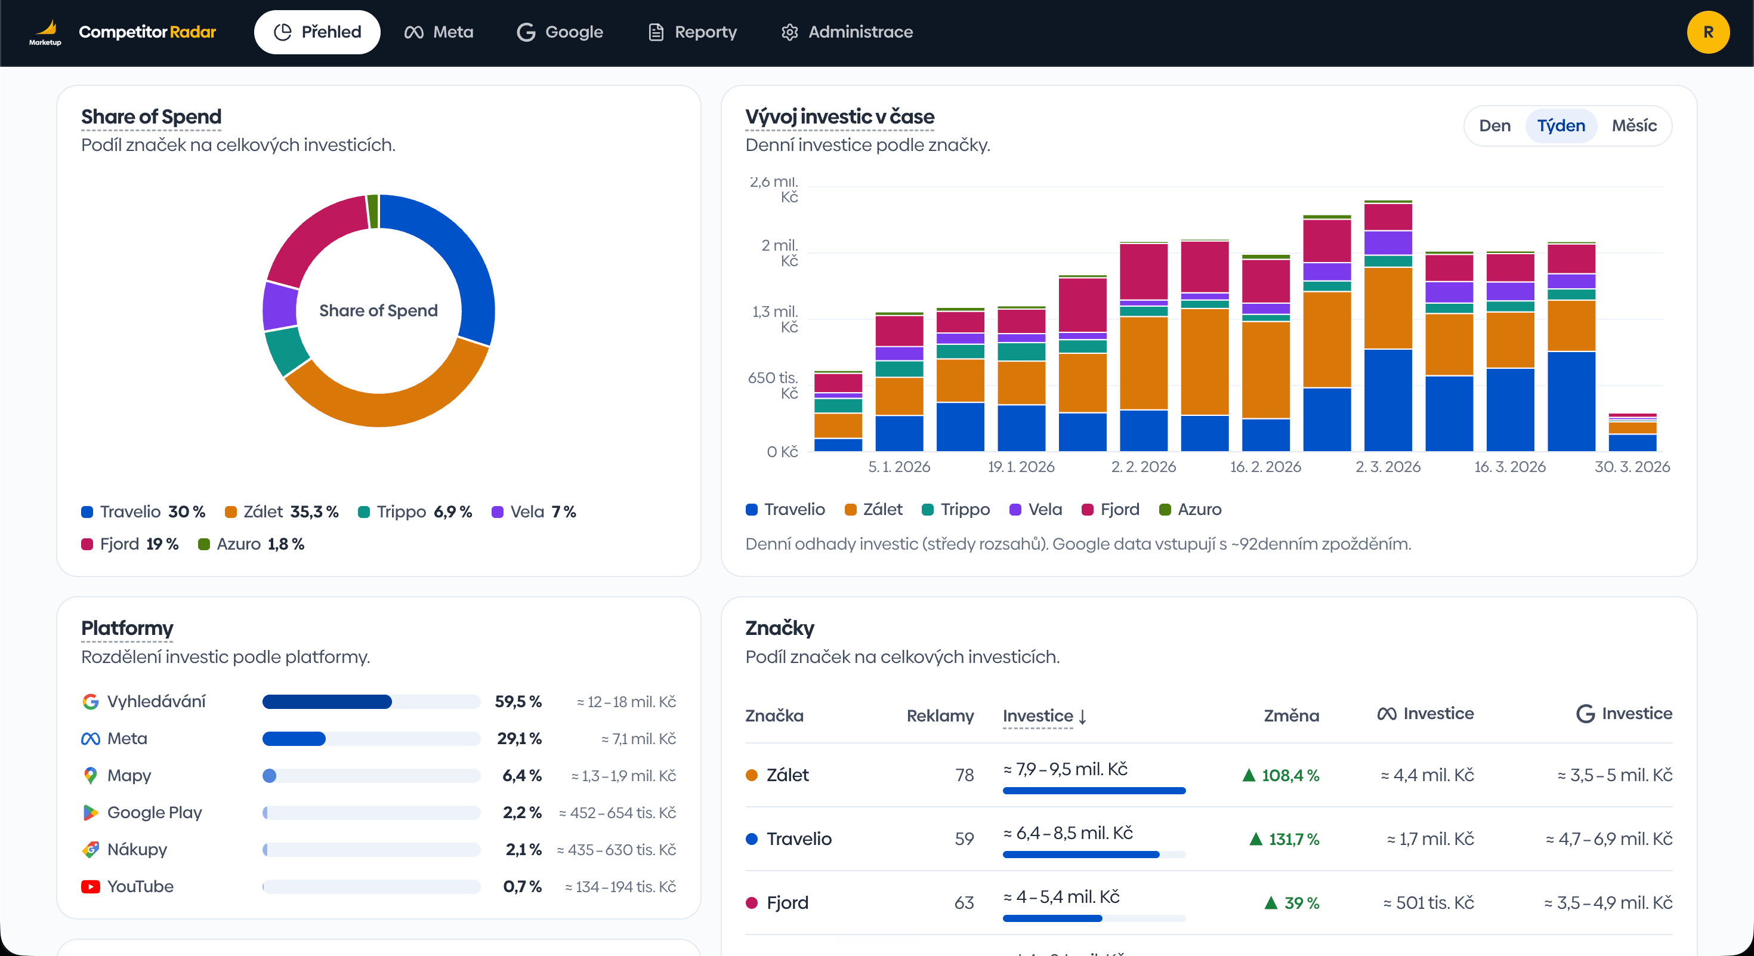
Task: Open the Administrace tab
Action: (x=847, y=32)
